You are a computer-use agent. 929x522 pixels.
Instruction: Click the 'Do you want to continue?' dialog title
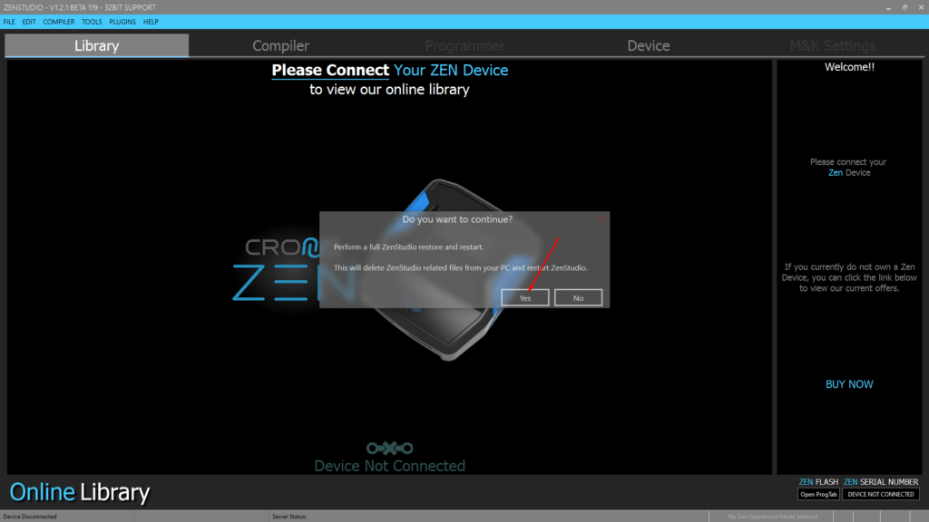point(457,219)
